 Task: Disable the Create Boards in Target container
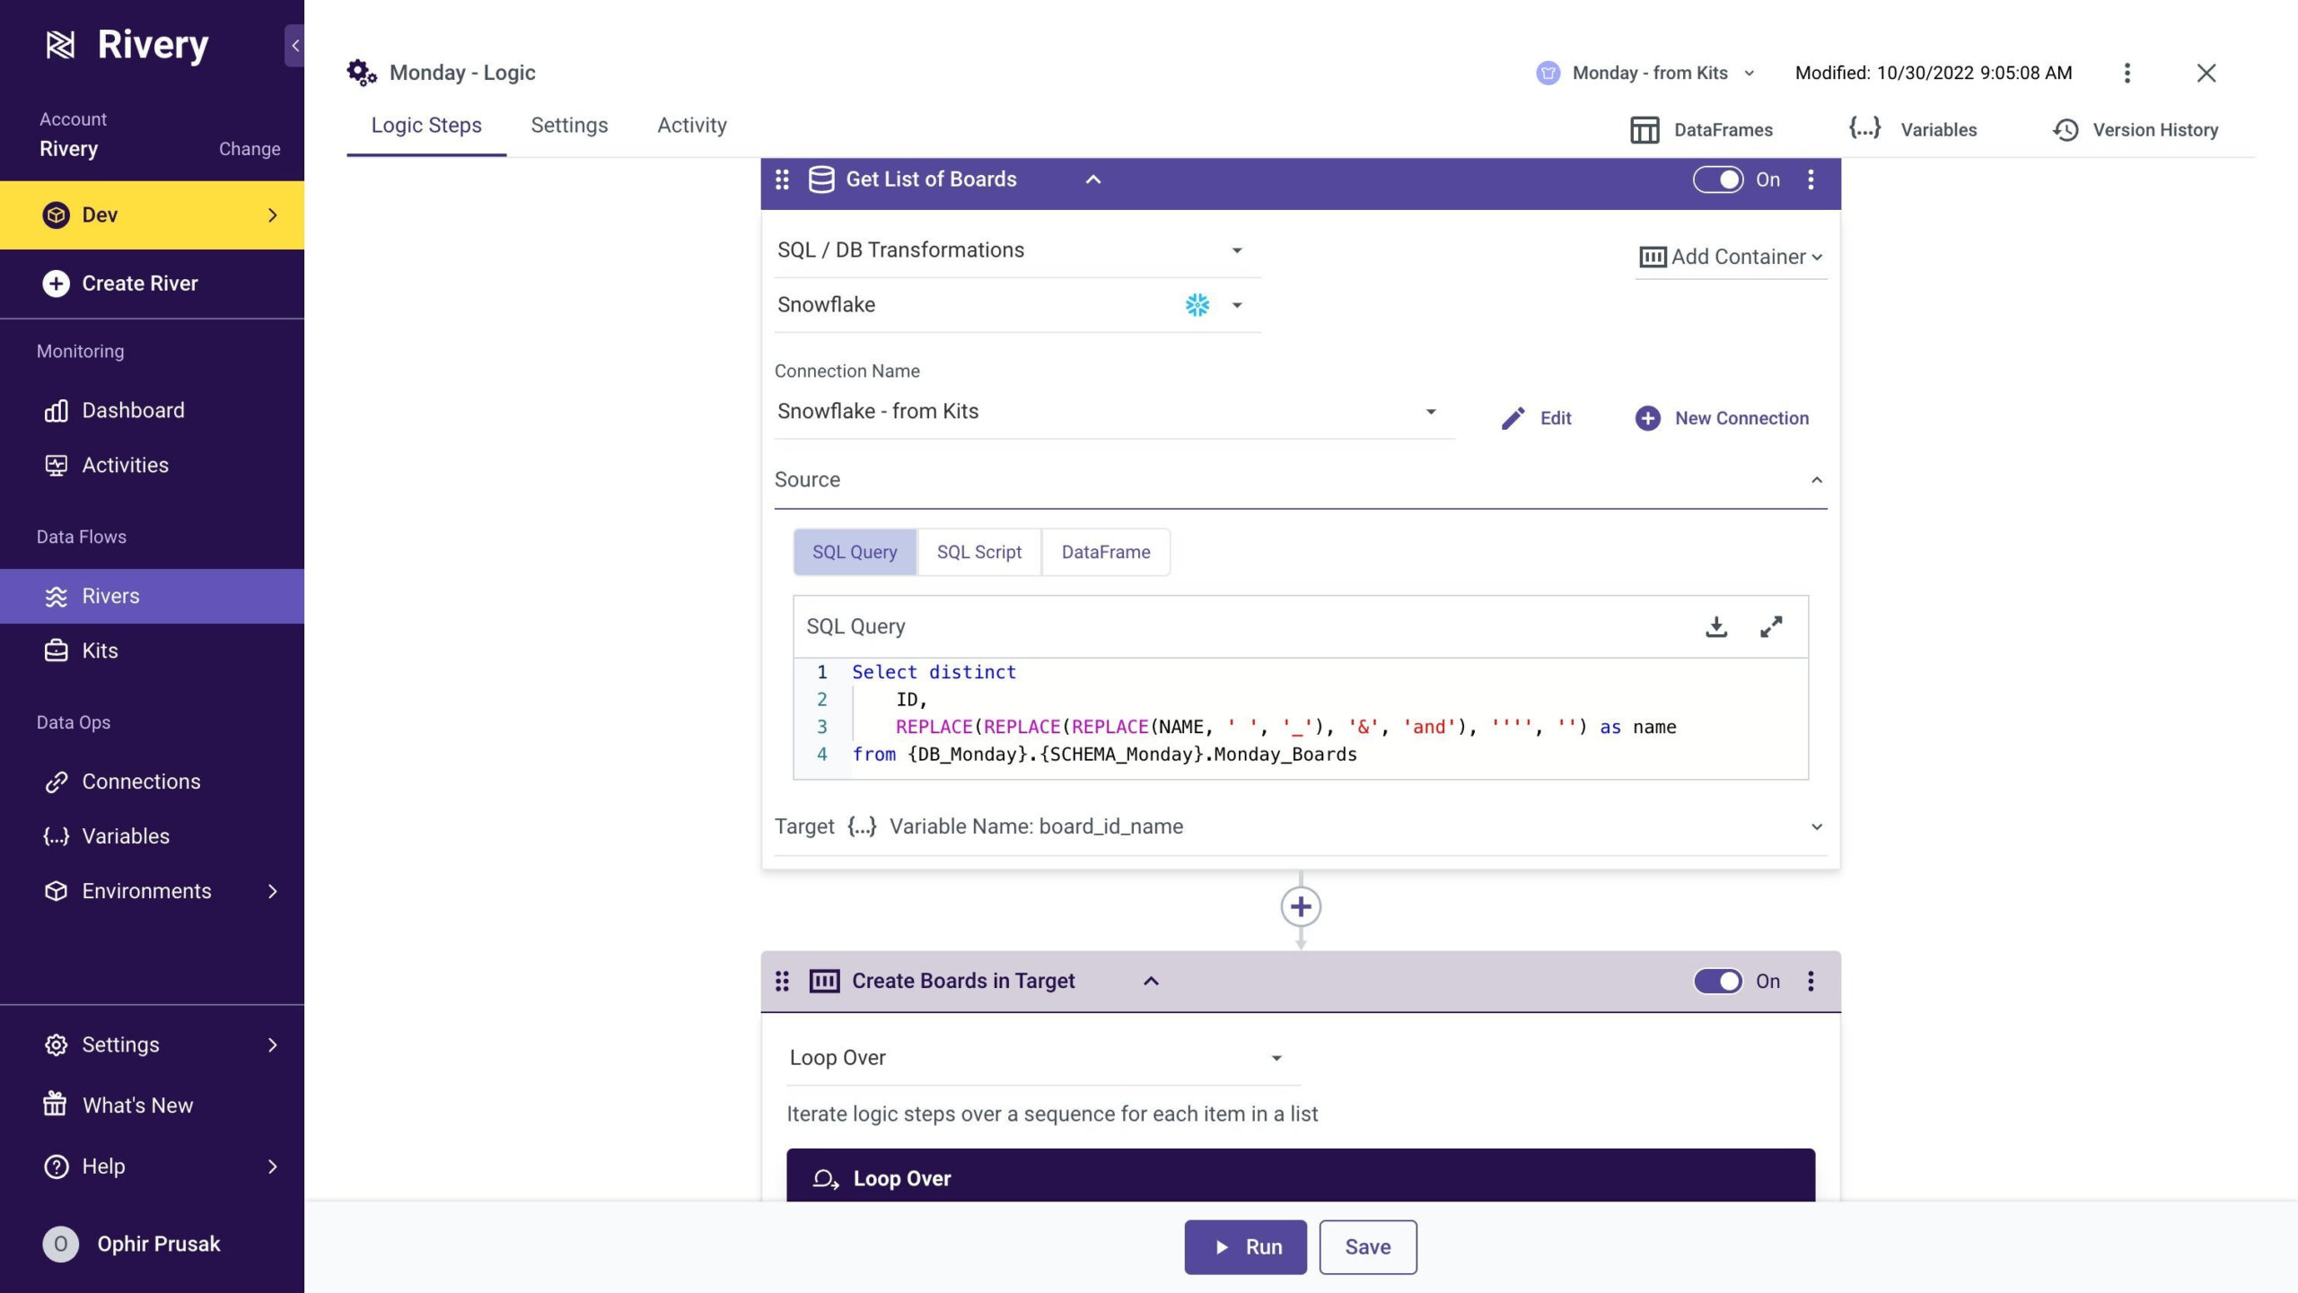[1717, 981]
